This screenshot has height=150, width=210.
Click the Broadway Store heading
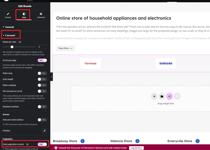click(x=65, y=141)
